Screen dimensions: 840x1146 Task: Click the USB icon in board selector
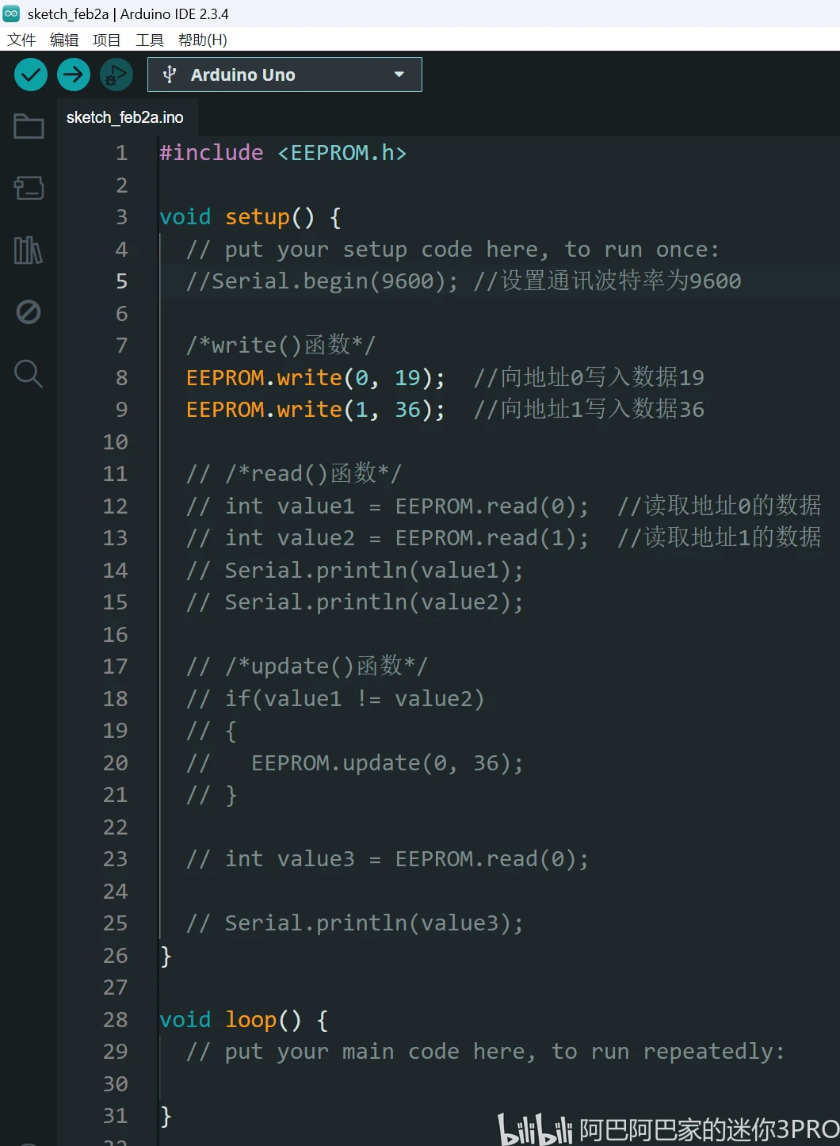pyautogui.click(x=169, y=74)
